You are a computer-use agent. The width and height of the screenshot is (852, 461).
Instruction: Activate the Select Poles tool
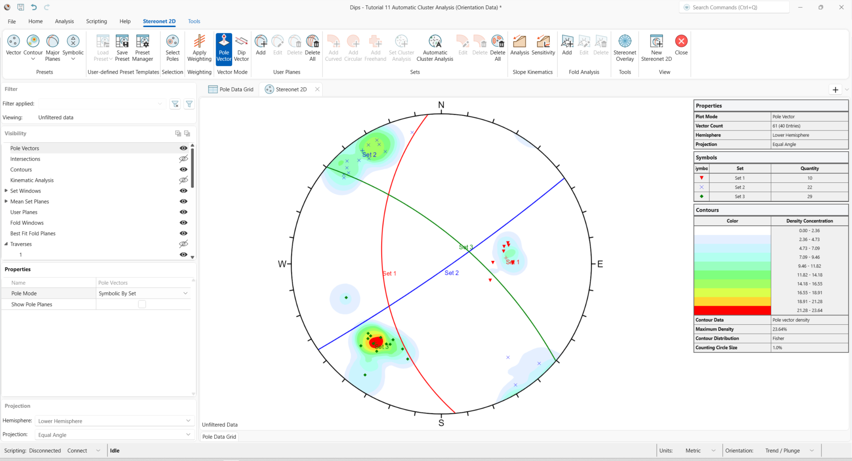[x=173, y=48]
